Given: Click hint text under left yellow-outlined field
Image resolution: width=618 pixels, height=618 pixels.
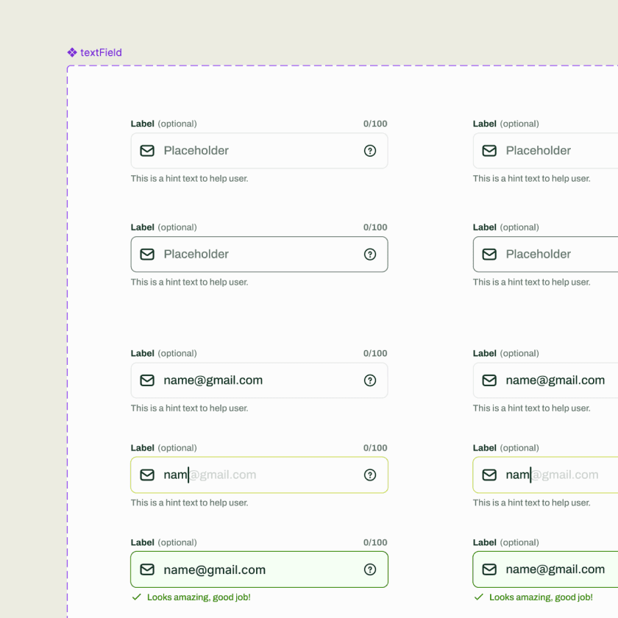Looking at the screenshot, I should coord(190,503).
